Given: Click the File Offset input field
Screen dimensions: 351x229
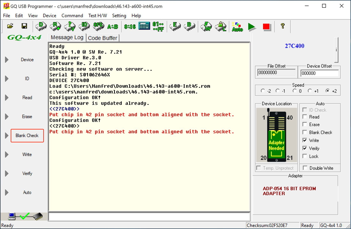Looking at the screenshot, I should 276,73.
